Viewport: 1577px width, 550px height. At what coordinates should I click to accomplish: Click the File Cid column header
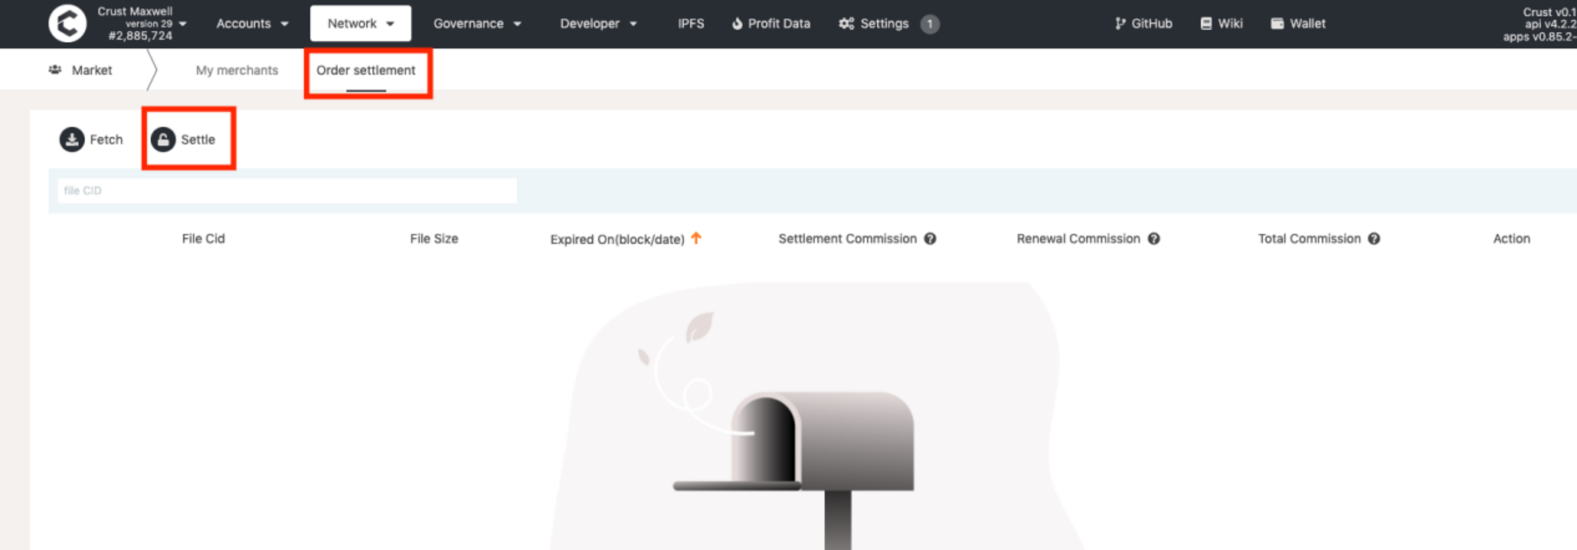(203, 238)
